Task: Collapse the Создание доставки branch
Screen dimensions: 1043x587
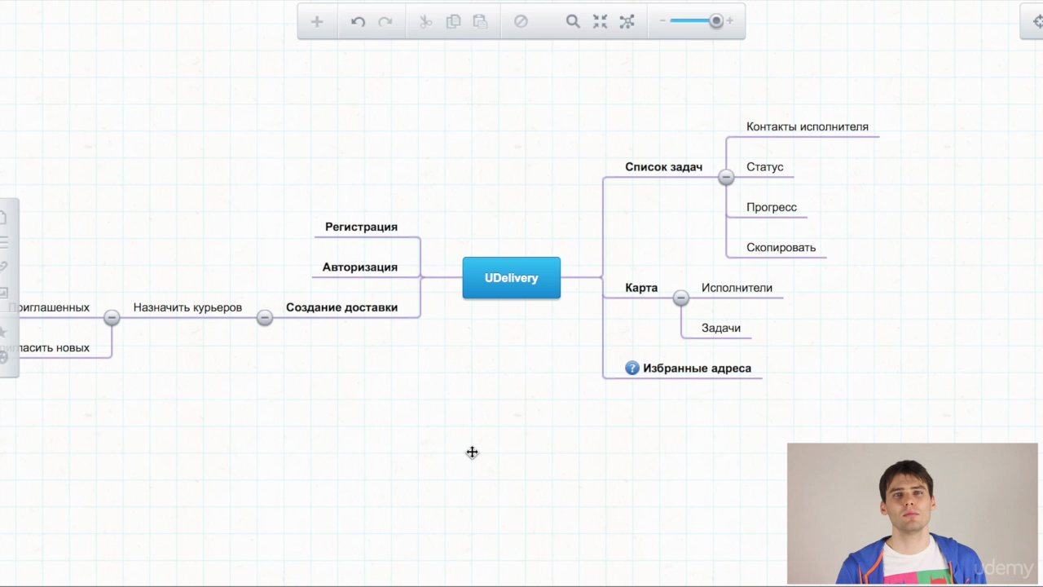Action: 265,318
